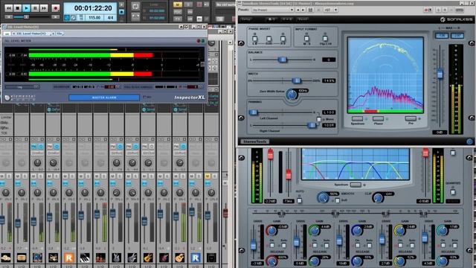
Task: Click the green Gain knob of second band
Action: pyautogui.click(x=314, y=231)
